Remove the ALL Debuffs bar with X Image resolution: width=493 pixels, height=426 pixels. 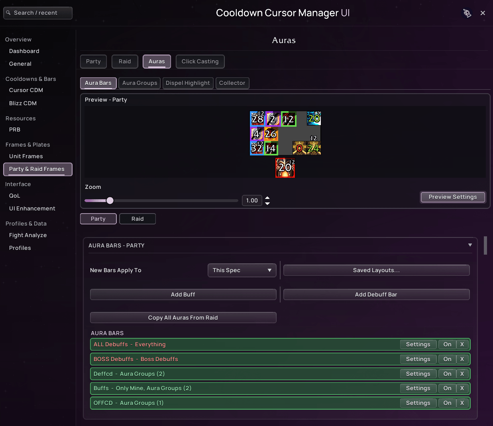[462, 344]
